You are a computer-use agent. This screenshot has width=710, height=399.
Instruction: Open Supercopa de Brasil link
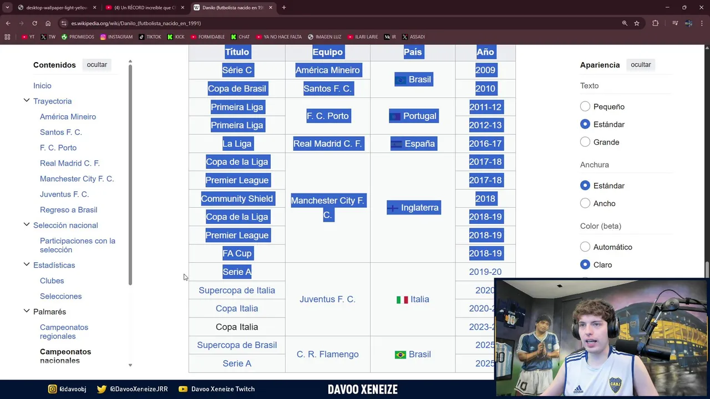(237, 345)
